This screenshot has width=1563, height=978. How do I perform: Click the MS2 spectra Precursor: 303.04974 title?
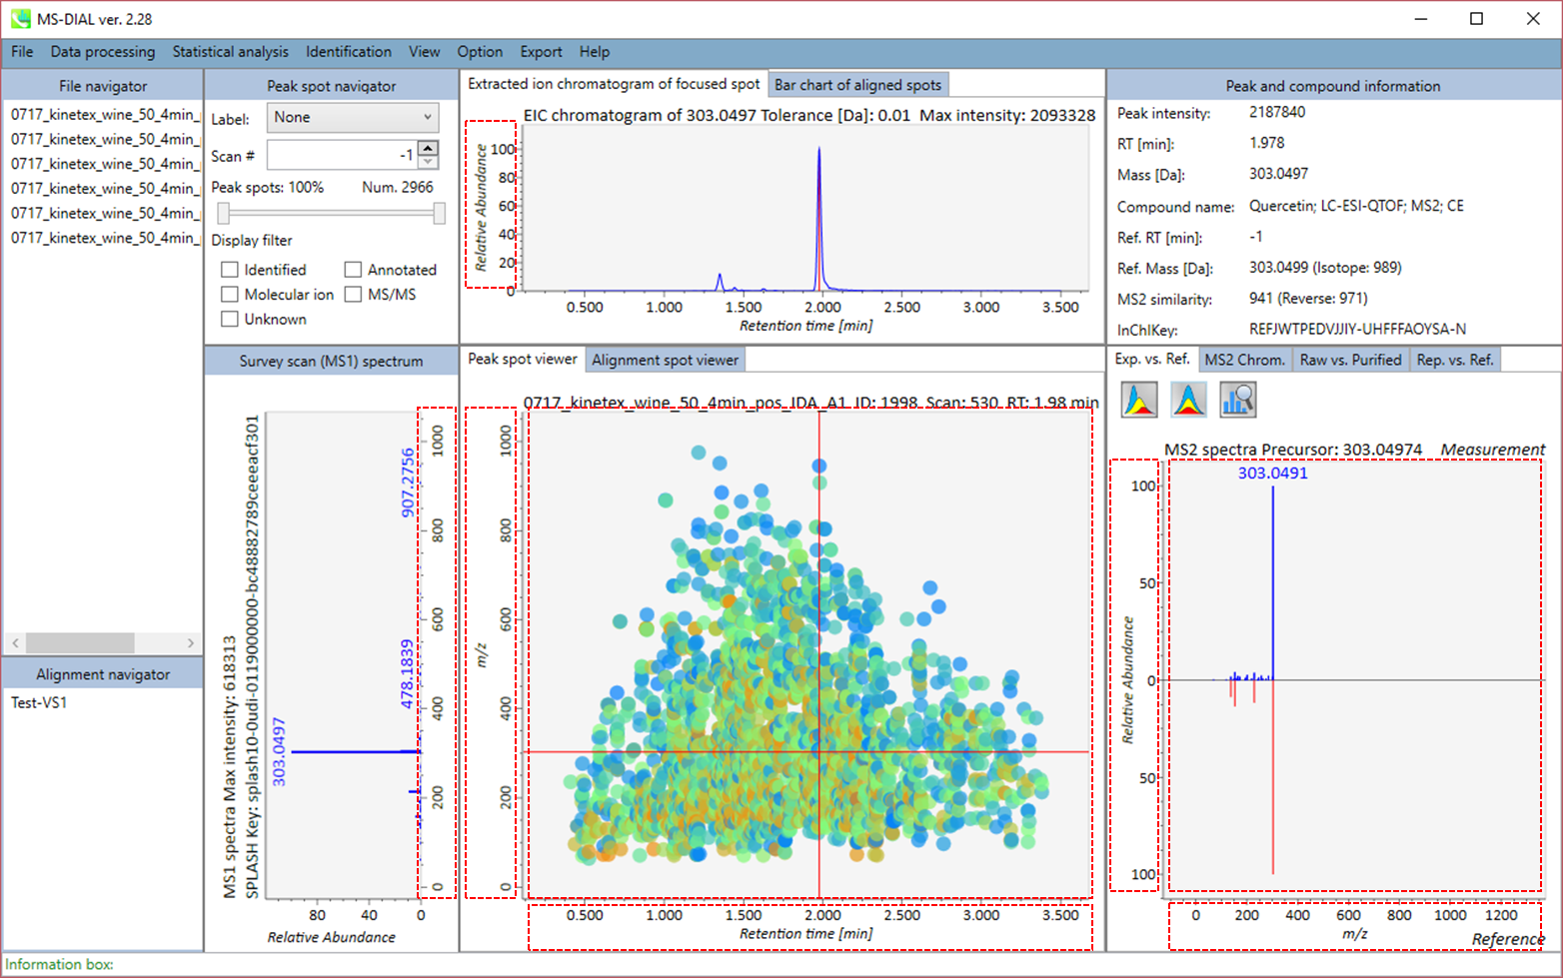tap(1293, 450)
